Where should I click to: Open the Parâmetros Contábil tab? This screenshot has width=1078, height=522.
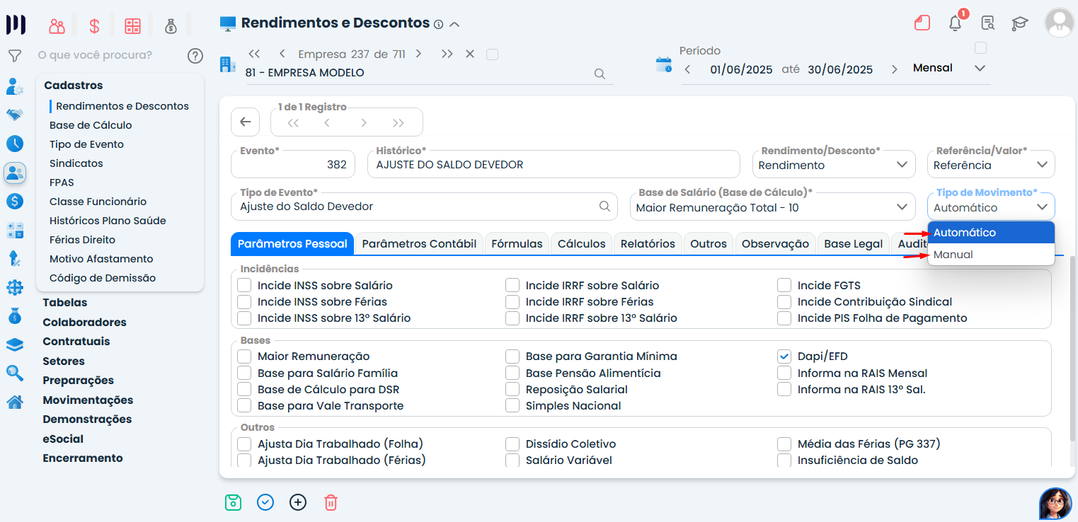point(419,243)
